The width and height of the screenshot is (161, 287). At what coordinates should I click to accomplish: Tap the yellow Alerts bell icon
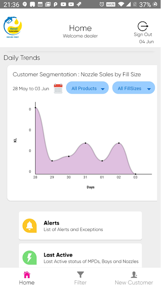tap(30, 226)
